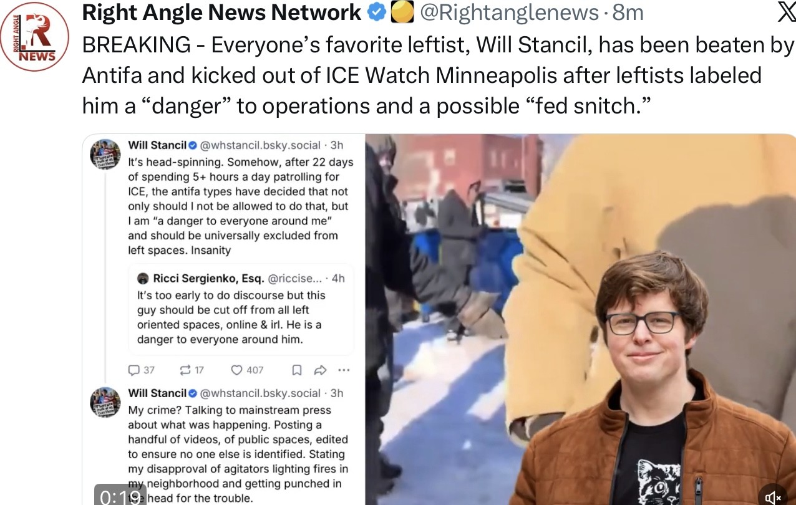Open the quoted Ricci Sergienko, Esq. post
The height and width of the screenshot is (505, 796).
point(241,309)
